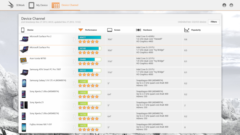This screenshot has height=135, width=240.
Task: Click 'Intel Core i3-3217U' hardware text
Action: pos(145,58)
